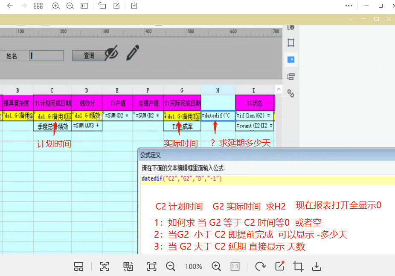The height and width of the screenshot is (276, 395).
Task: Zoom in using the top toolbar magnifier
Action: click(x=56, y=6)
